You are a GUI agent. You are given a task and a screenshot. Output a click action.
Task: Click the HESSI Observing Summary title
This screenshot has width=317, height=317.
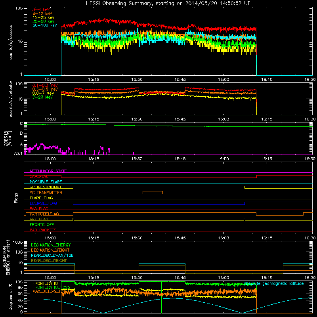click(x=168, y=4)
